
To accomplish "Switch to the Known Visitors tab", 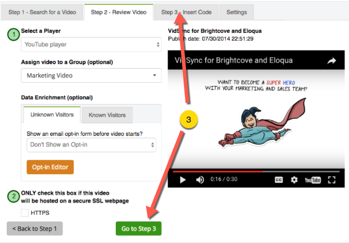I will coord(107,115).
